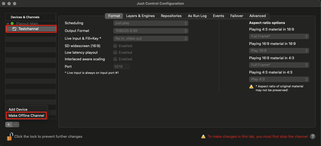Click the window title Just Control Configuration
Screen dimensions: 321x146
(x=160, y=4)
